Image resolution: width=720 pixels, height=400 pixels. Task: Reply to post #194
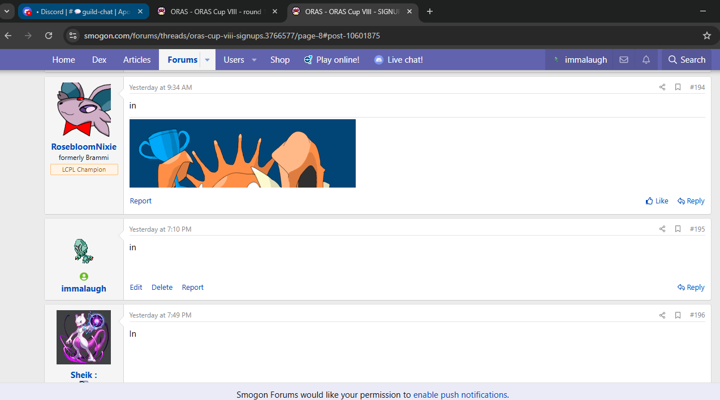[691, 201]
